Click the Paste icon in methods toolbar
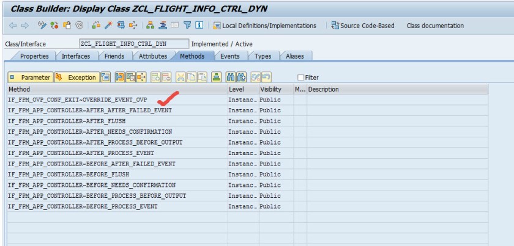The width and height of the screenshot is (514, 246). tap(203, 78)
